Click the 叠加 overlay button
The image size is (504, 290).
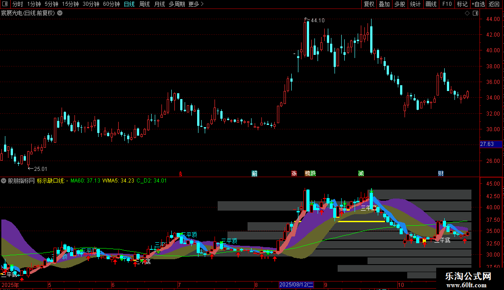384,4
